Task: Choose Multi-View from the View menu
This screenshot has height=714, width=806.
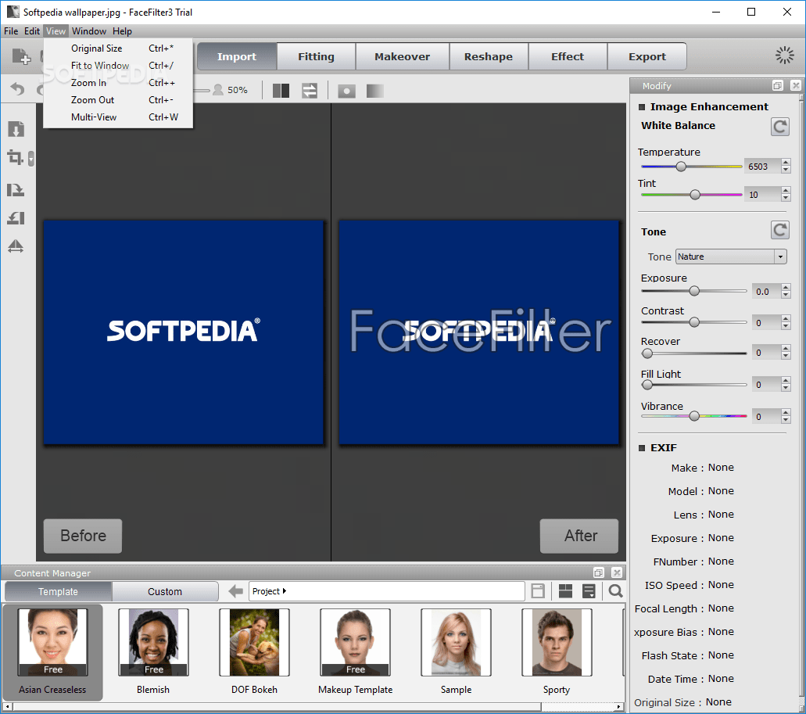Action: (118, 117)
